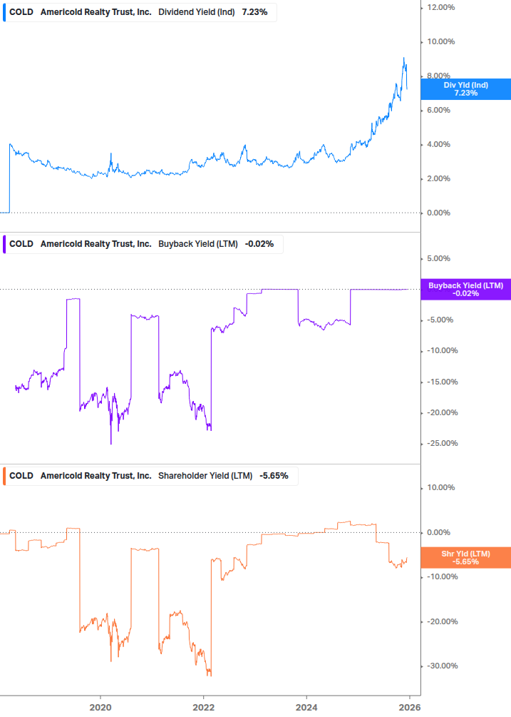
Task: Click the -5.00% label on the buyback yield axis
Action: (440, 320)
